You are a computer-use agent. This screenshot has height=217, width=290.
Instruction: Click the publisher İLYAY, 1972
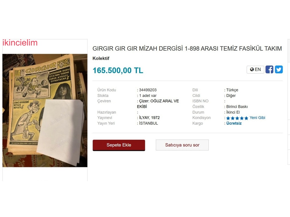pos(149,118)
